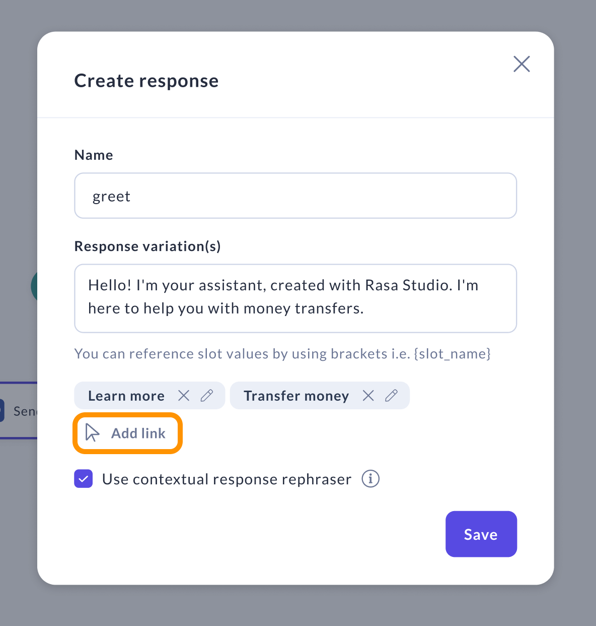Close the Create response dialog
The width and height of the screenshot is (596, 626).
click(x=521, y=64)
